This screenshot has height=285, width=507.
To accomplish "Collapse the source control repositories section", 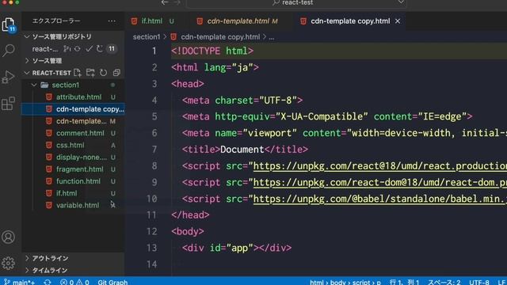I will pyautogui.click(x=27, y=36).
